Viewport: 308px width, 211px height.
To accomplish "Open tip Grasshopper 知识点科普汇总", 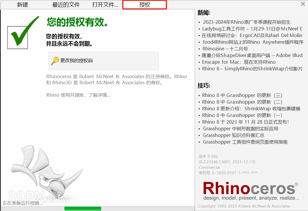I will tap(233, 136).
